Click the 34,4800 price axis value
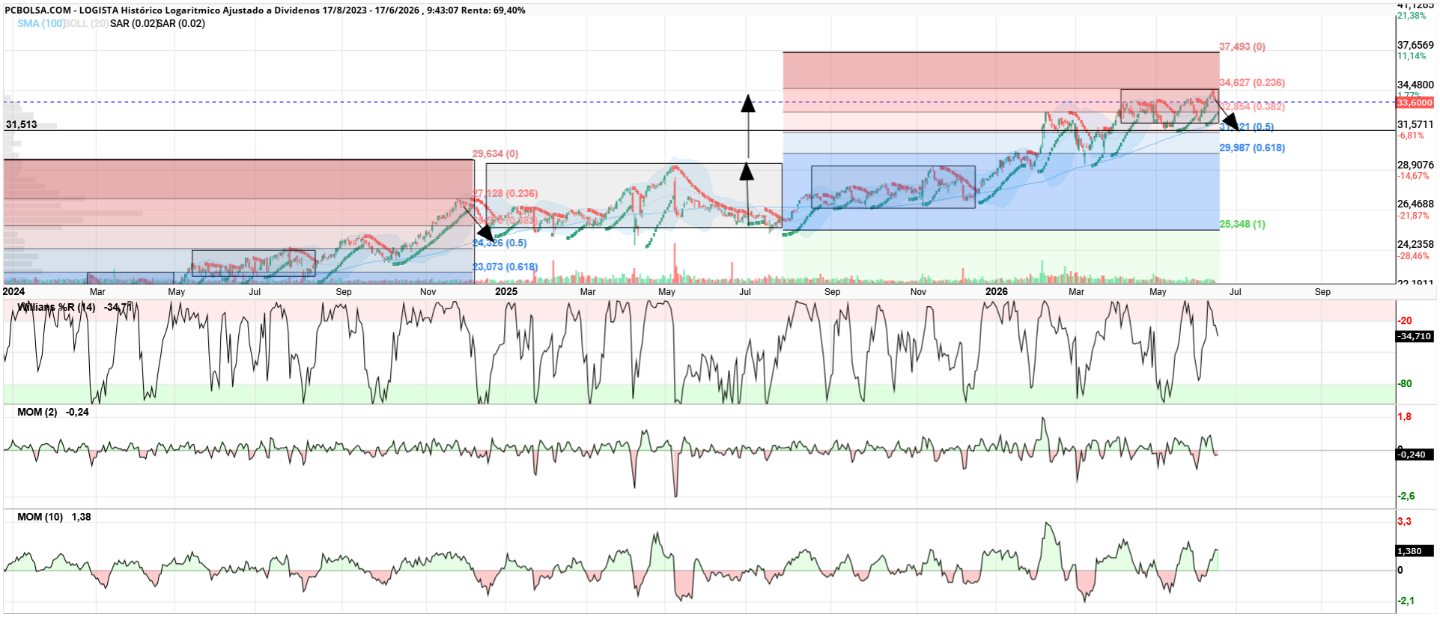Screen dimensions: 1440x617 click(1415, 85)
